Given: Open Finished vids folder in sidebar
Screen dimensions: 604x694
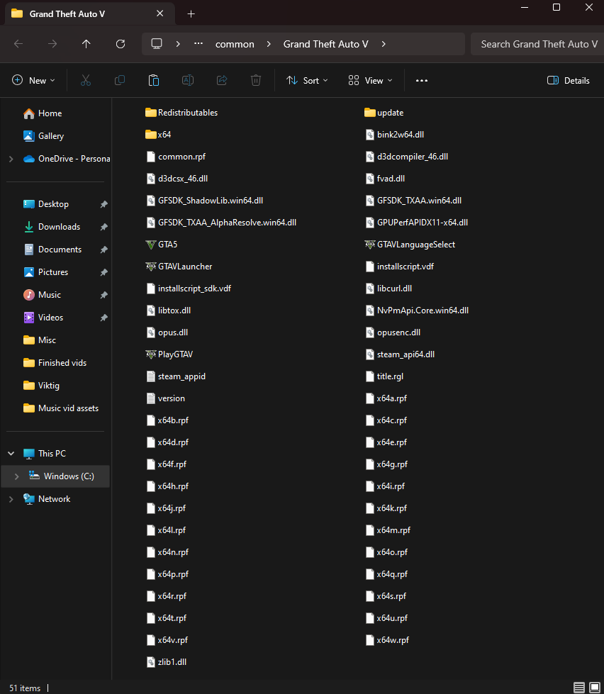Looking at the screenshot, I should point(55,363).
